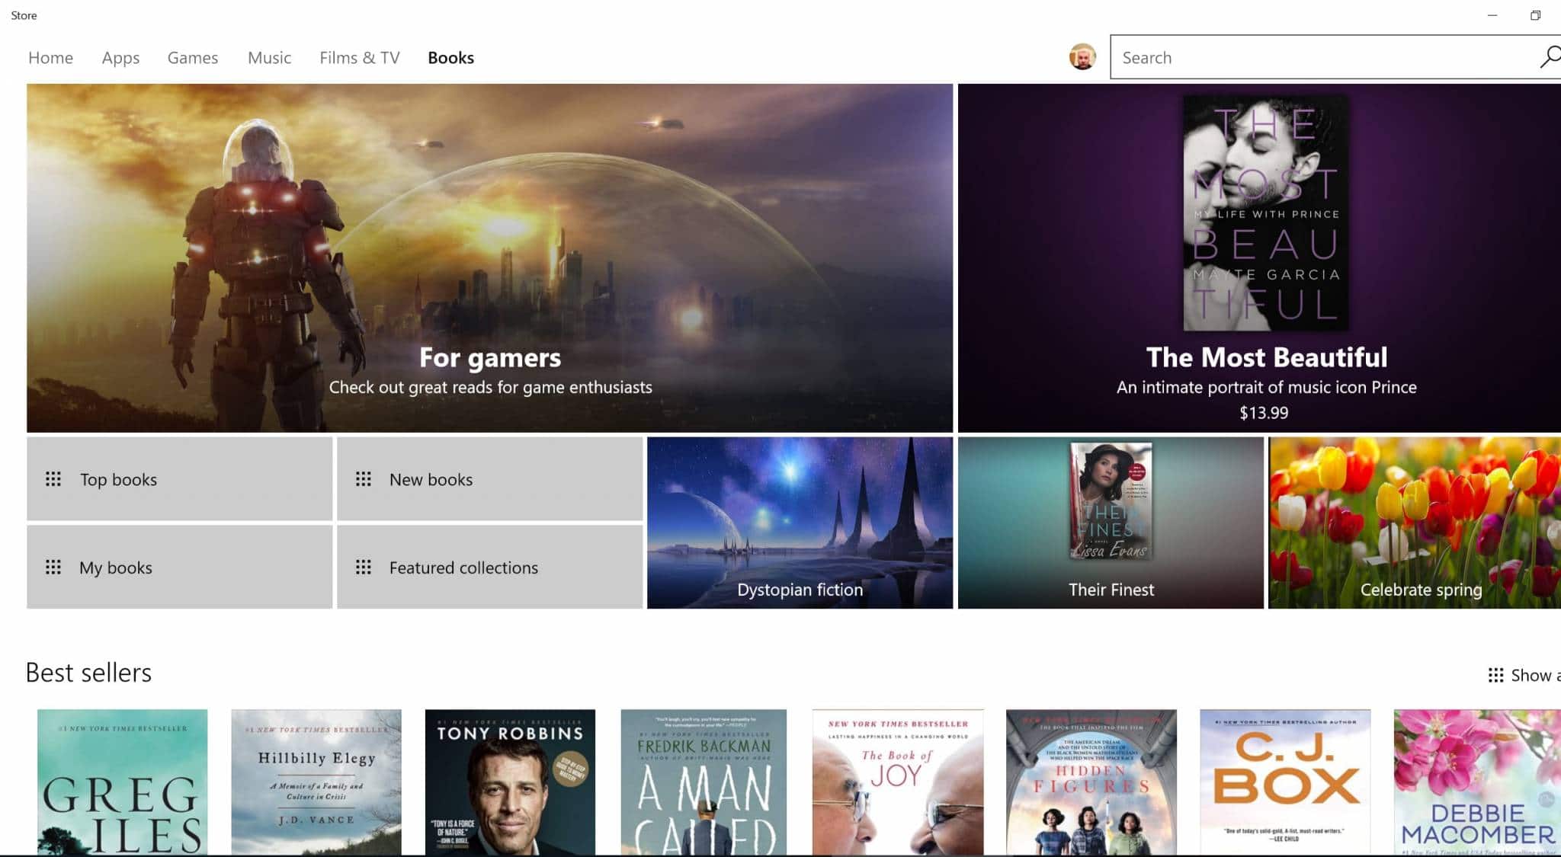Click the $13.99 price text
The image size is (1561, 857).
(1264, 413)
